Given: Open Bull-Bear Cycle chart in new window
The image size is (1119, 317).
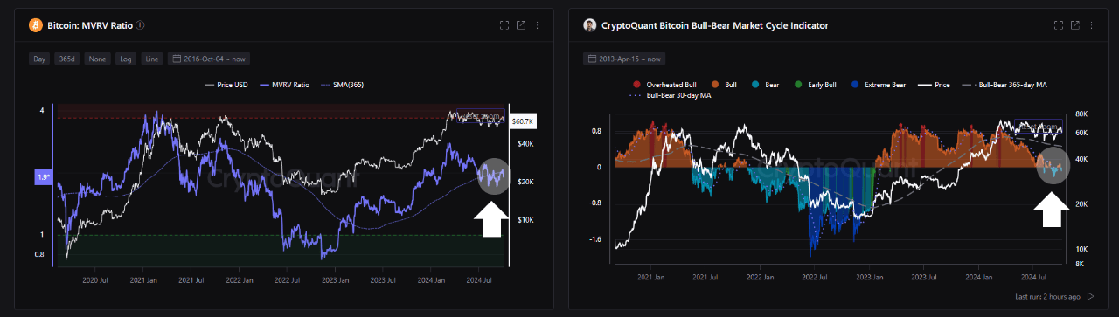Looking at the screenshot, I should tap(1076, 25).
